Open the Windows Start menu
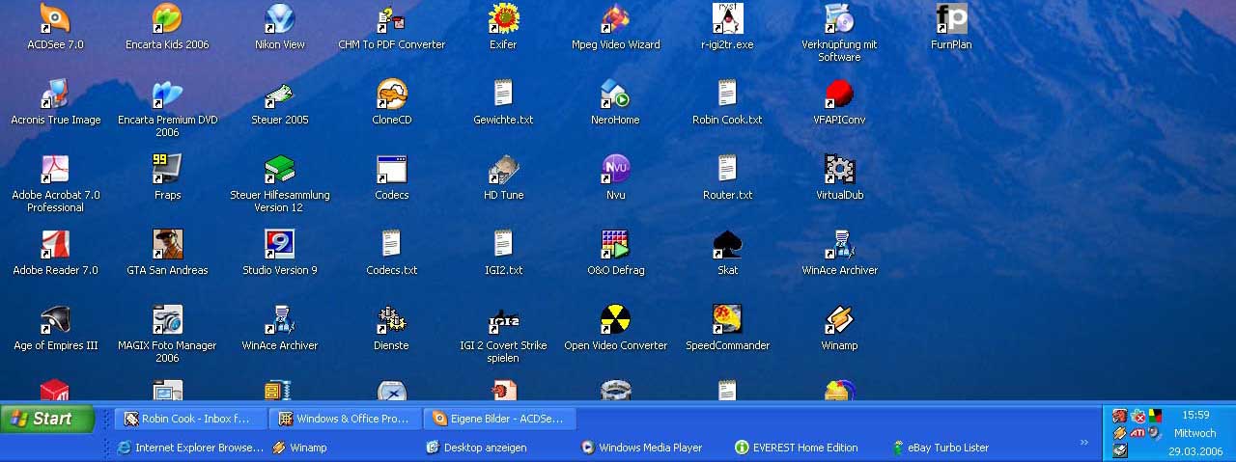1236x462 pixels. coord(47,419)
